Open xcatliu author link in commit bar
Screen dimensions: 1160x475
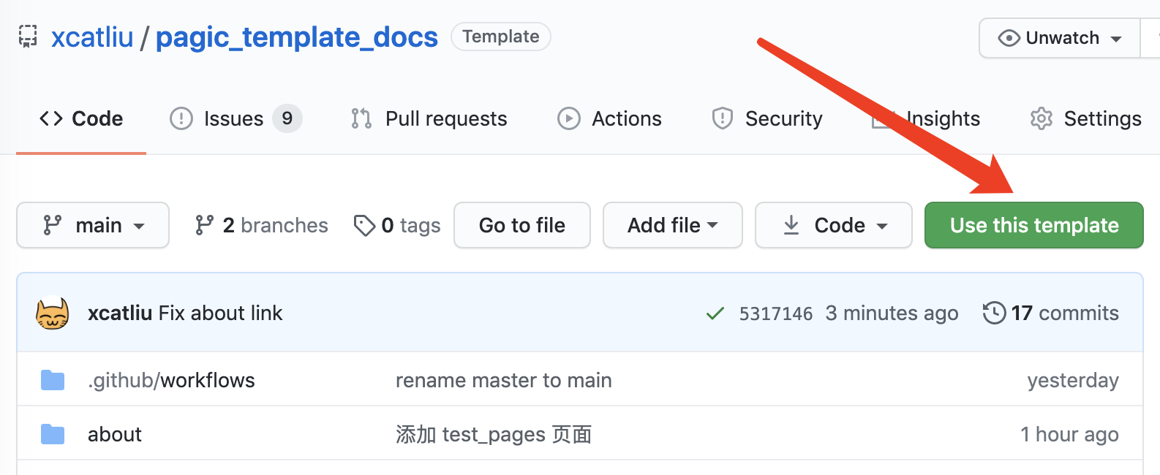pyautogui.click(x=120, y=313)
